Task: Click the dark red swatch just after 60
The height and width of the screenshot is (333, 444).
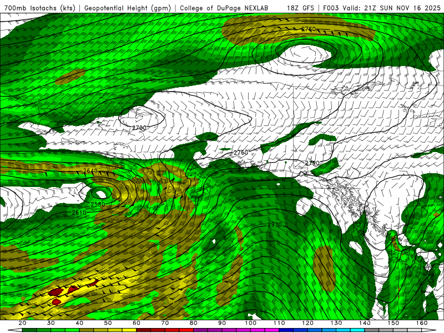Action: pos(144,330)
